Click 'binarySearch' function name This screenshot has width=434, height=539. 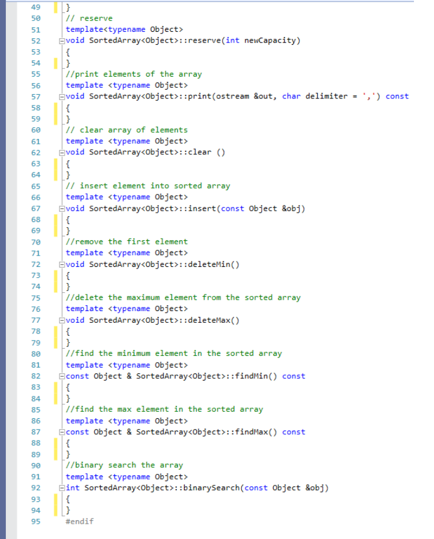211,488
